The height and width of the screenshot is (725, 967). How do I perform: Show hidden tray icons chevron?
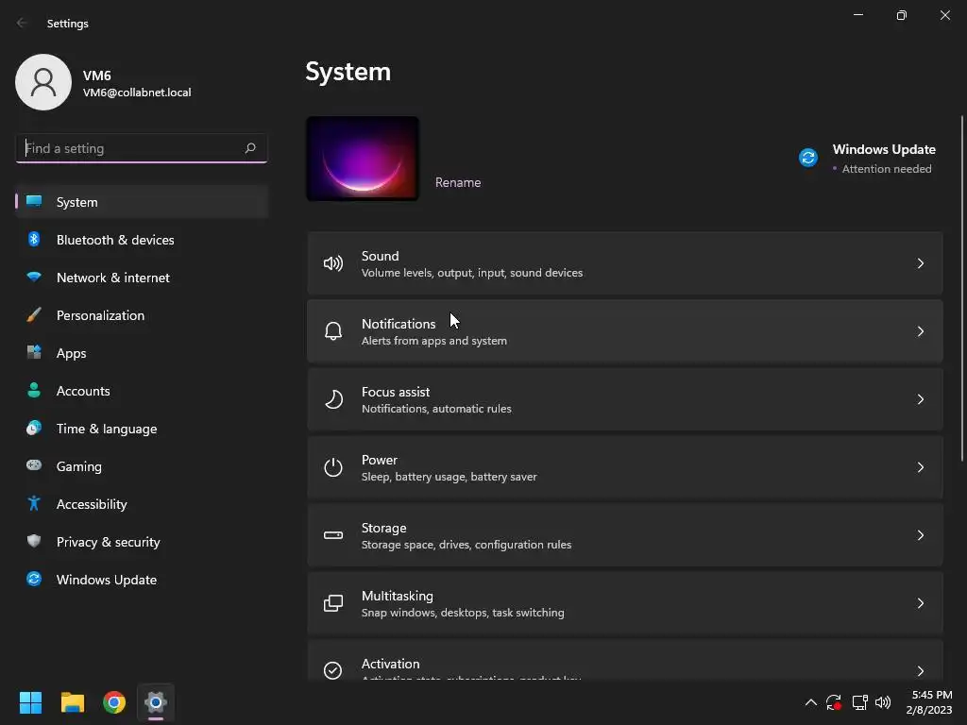click(810, 702)
